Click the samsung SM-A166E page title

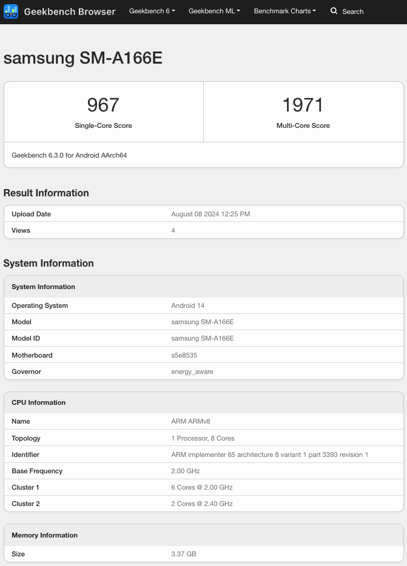tap(83, 58)
